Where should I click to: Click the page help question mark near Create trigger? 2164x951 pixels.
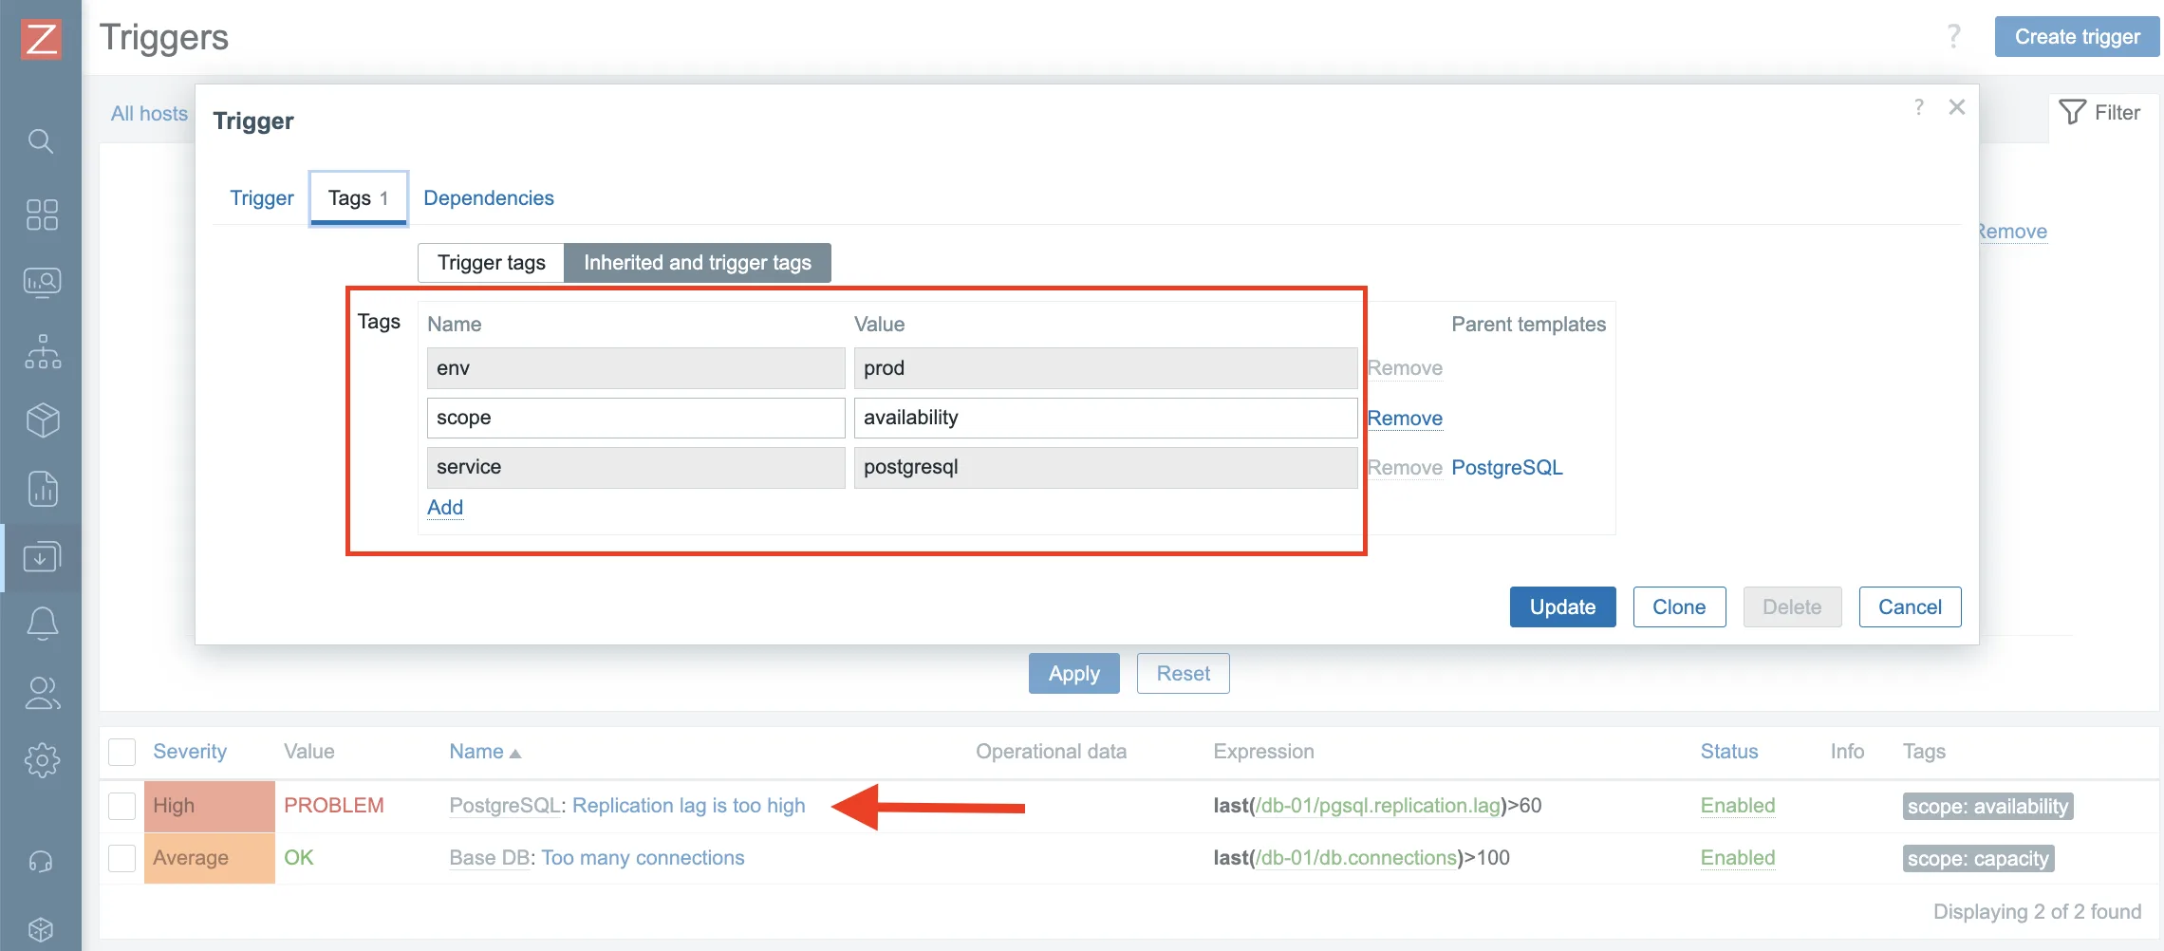(x=1953, y=37)
